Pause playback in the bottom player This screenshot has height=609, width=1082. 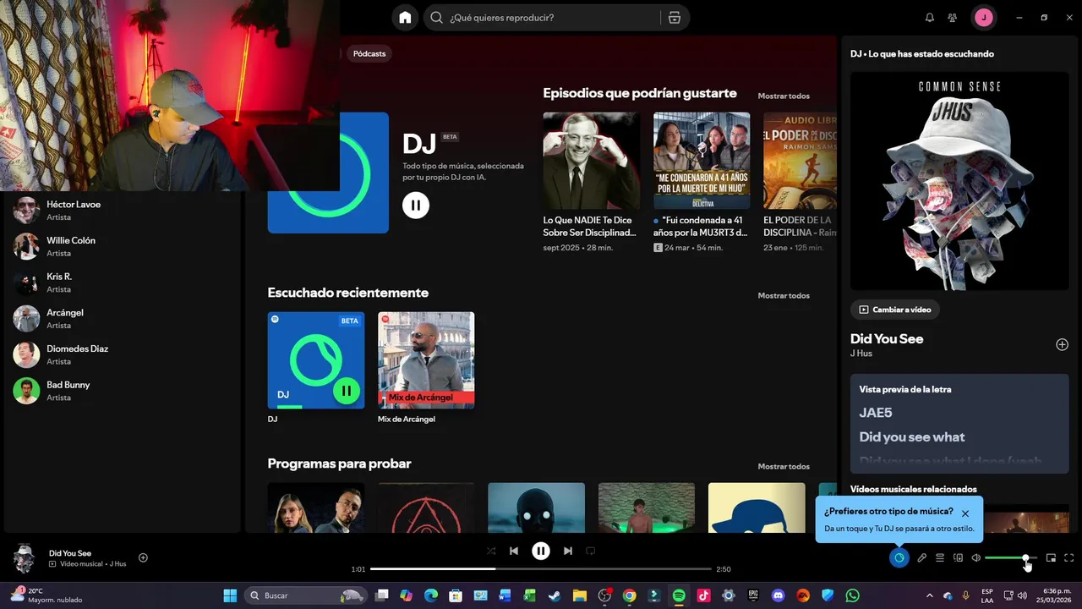pos(541,551)
